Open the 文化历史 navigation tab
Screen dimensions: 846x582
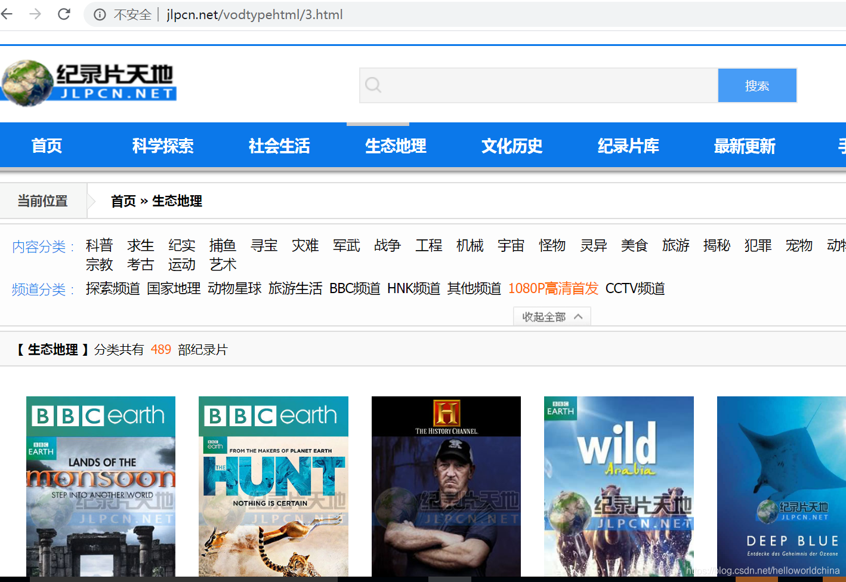pyautogui.click(x=512, y=146)
